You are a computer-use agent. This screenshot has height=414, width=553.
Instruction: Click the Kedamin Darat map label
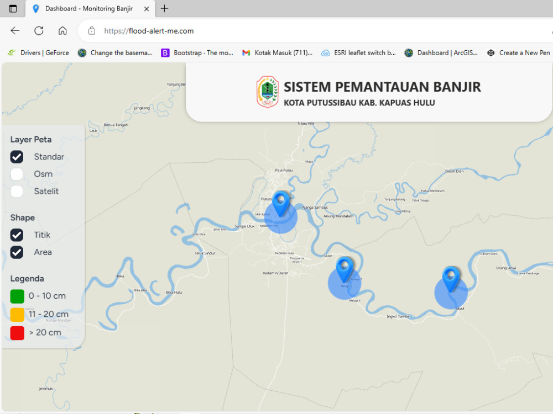pyautogui.click(x=275, y=273)
